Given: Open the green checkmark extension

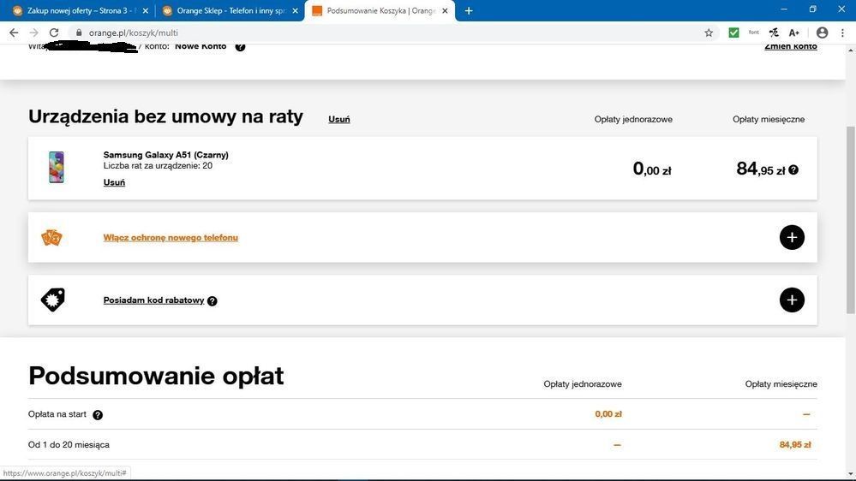Looking at the screenshot, I should click(x=733, y=33).
